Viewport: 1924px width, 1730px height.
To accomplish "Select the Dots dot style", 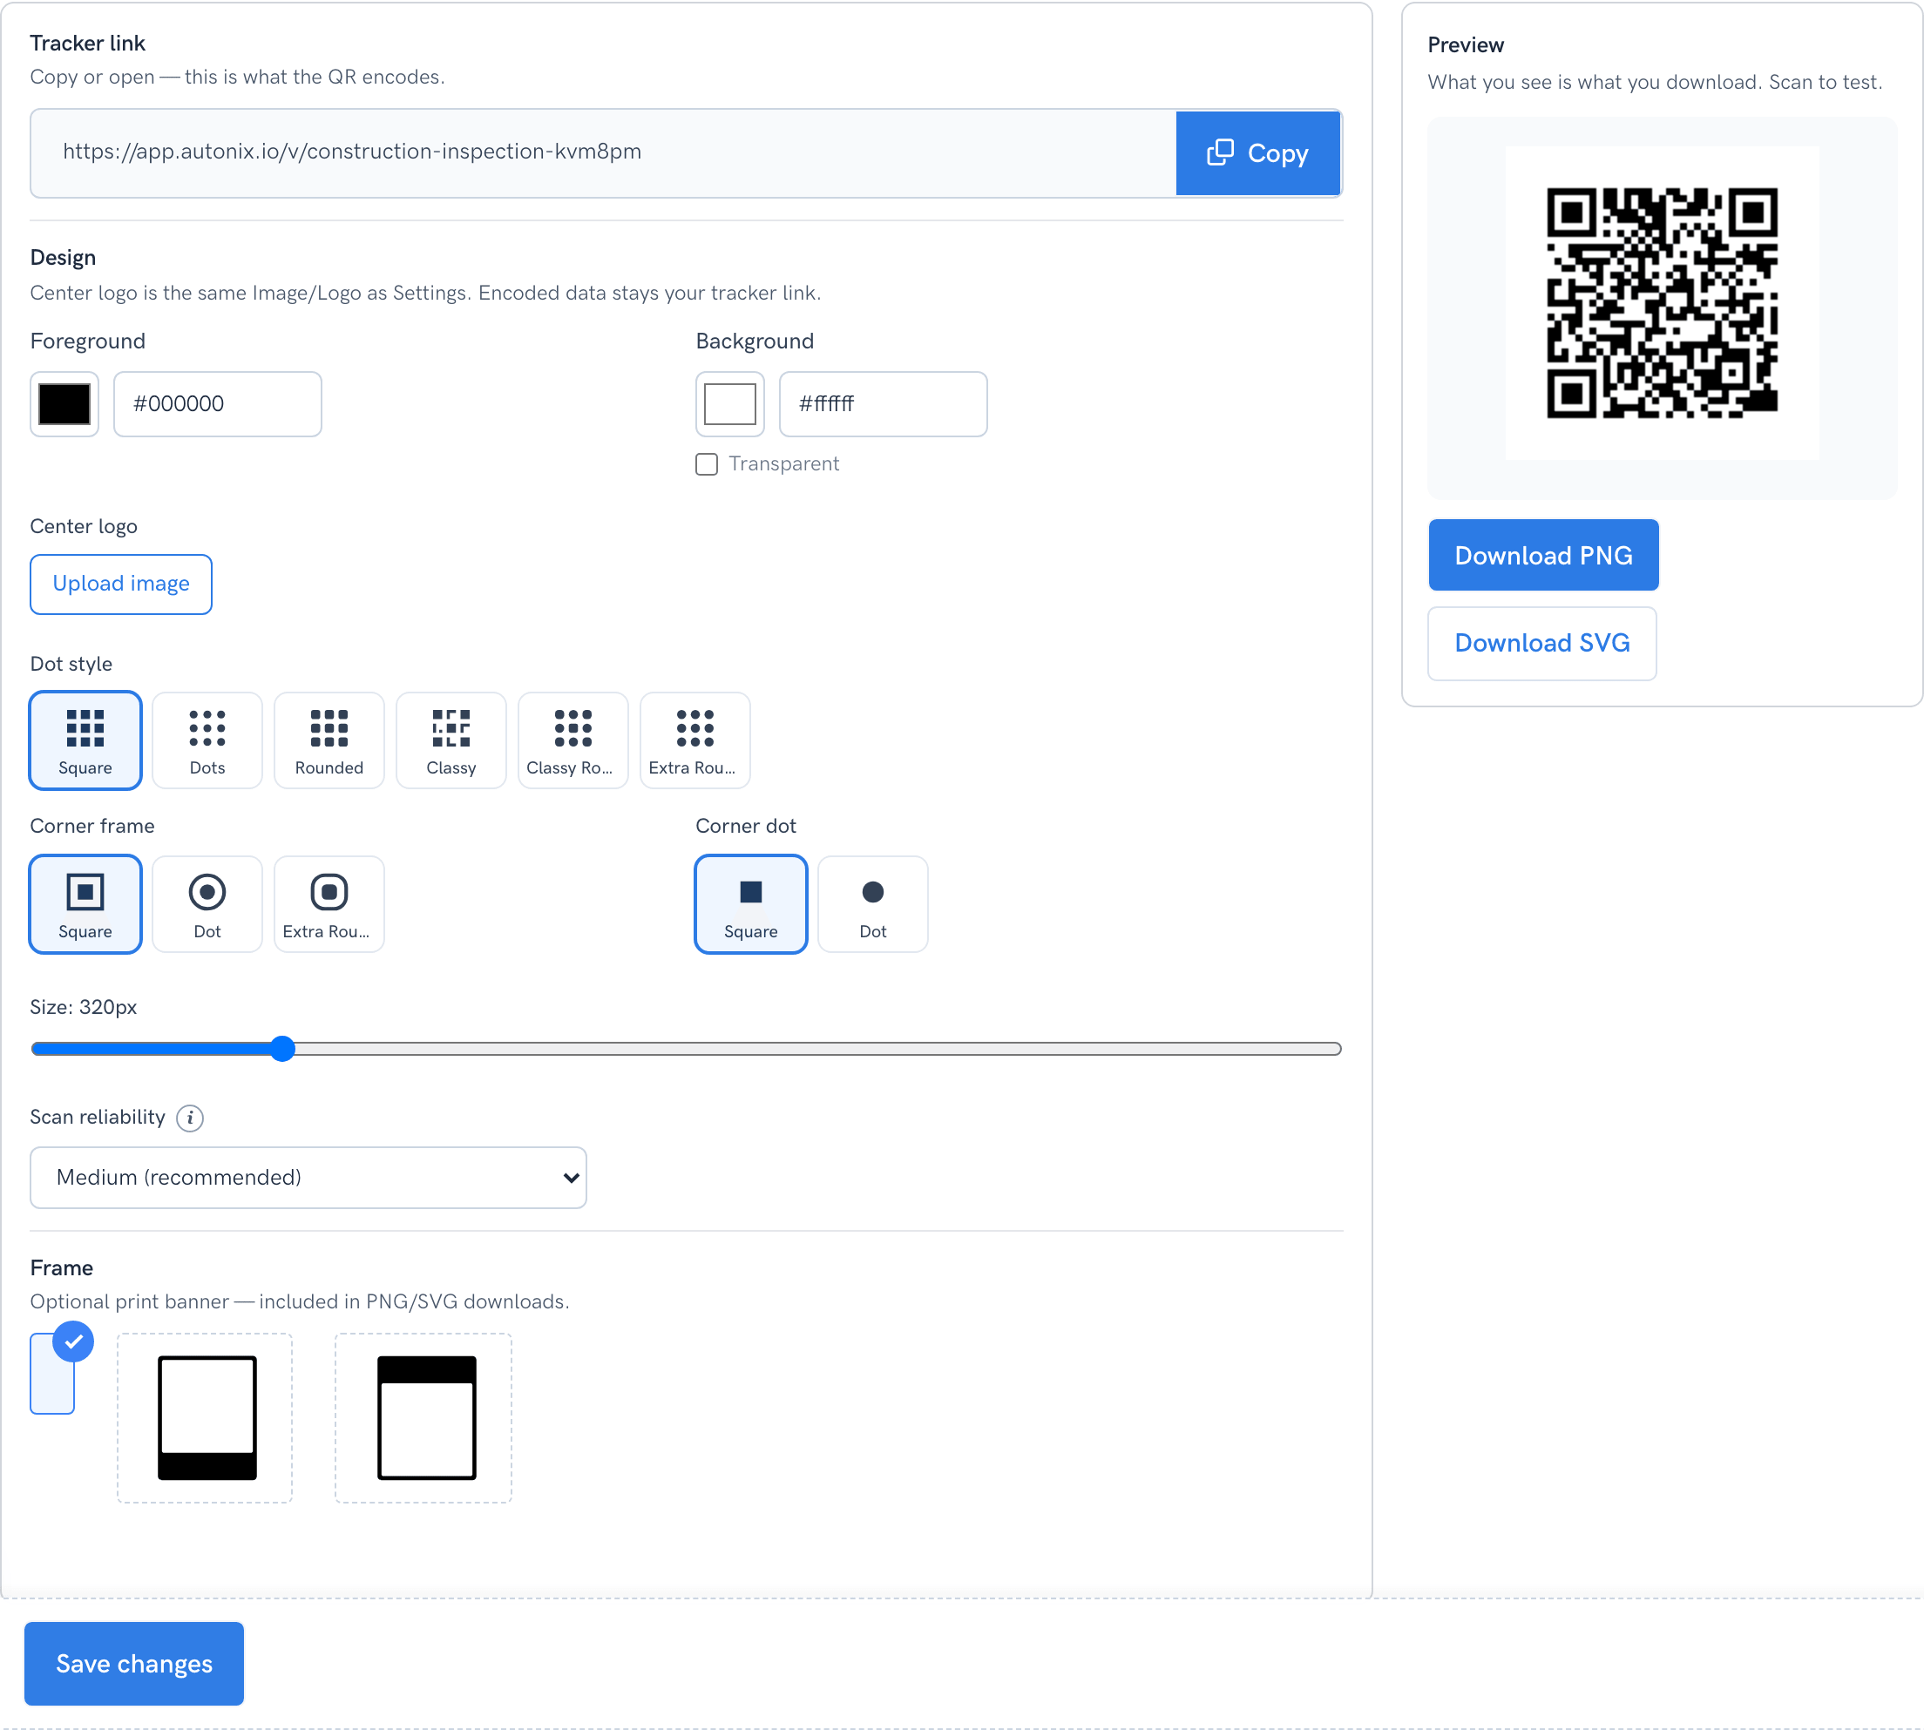I will (207, 740).
